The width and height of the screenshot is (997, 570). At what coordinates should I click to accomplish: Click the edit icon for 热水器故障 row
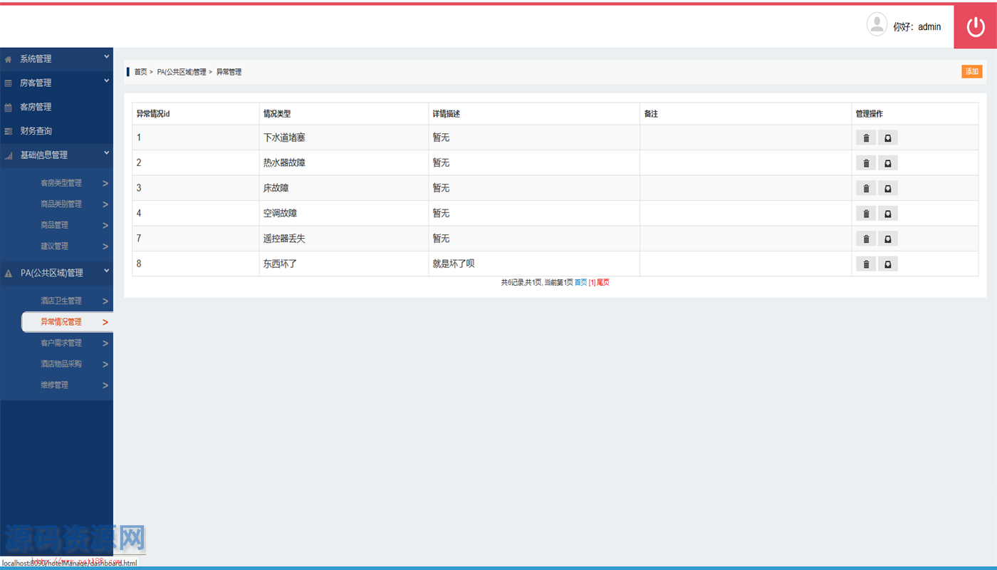pos(887,163)
